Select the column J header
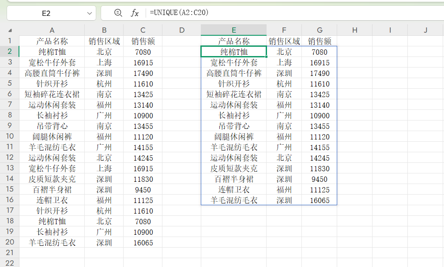The image size is (444, 267). 425,30
